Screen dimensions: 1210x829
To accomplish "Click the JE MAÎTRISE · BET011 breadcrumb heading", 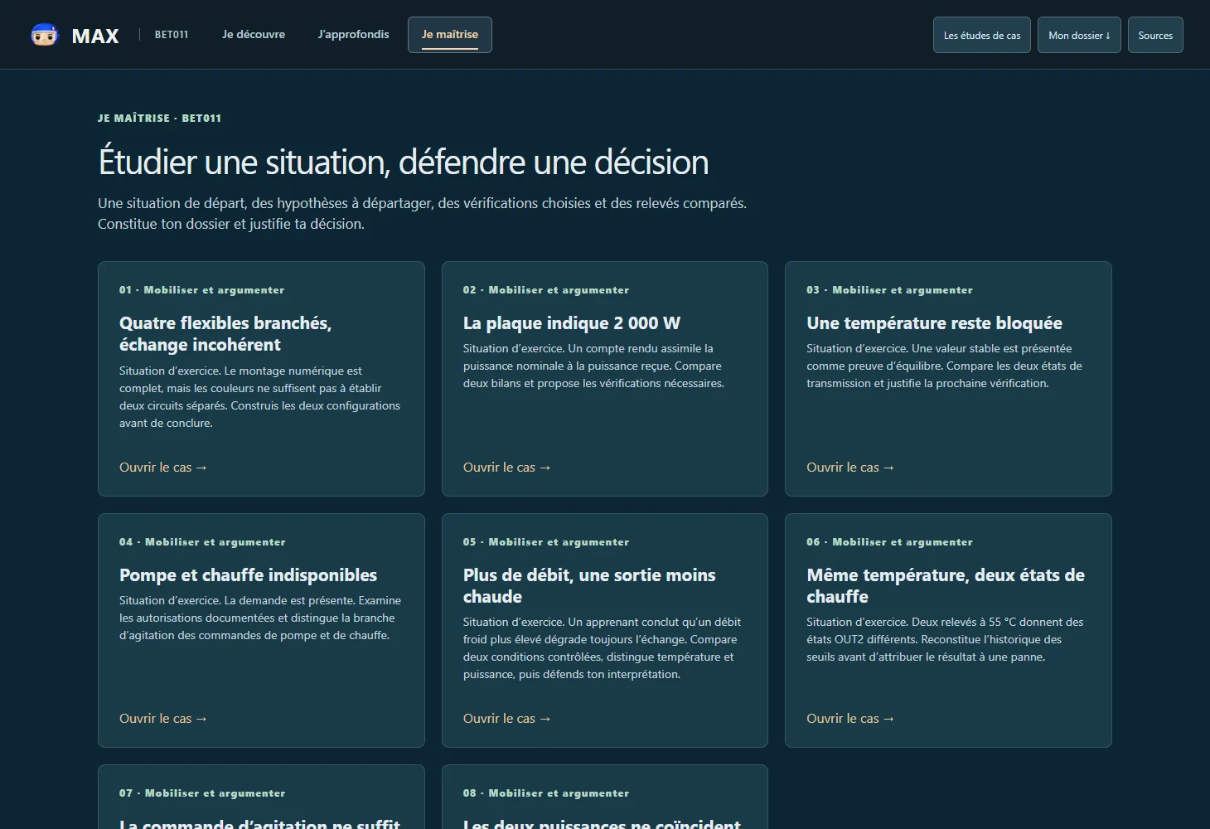I will pos(159,119).
